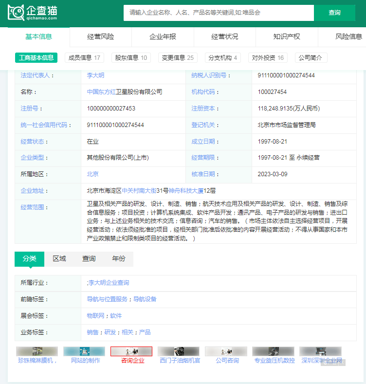Click the 登记机关 label link

[x=203, y=125]
